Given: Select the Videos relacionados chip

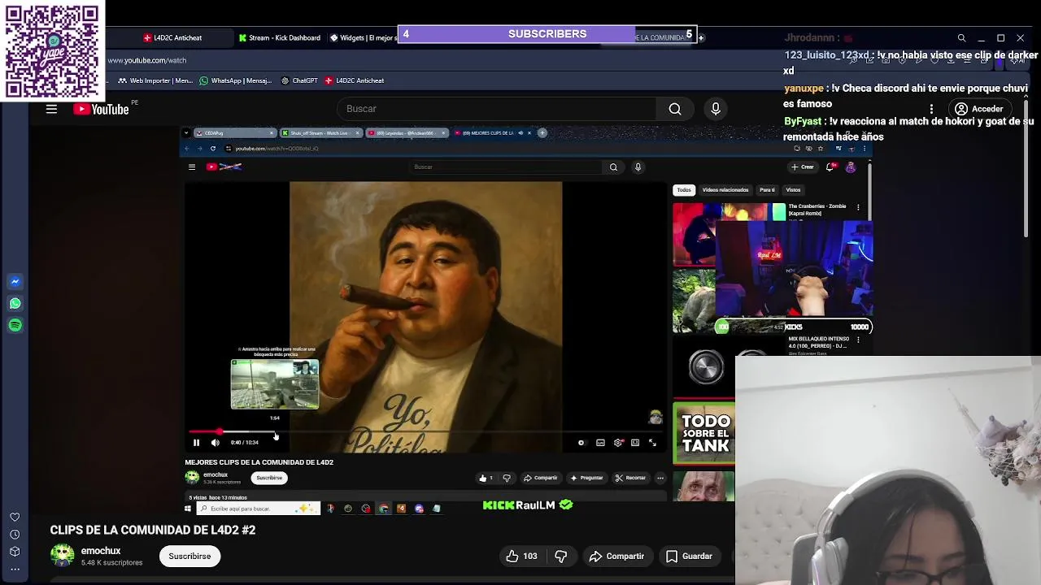Looking at the screenshot, I should pyautogui.click(x=725, y=190).
